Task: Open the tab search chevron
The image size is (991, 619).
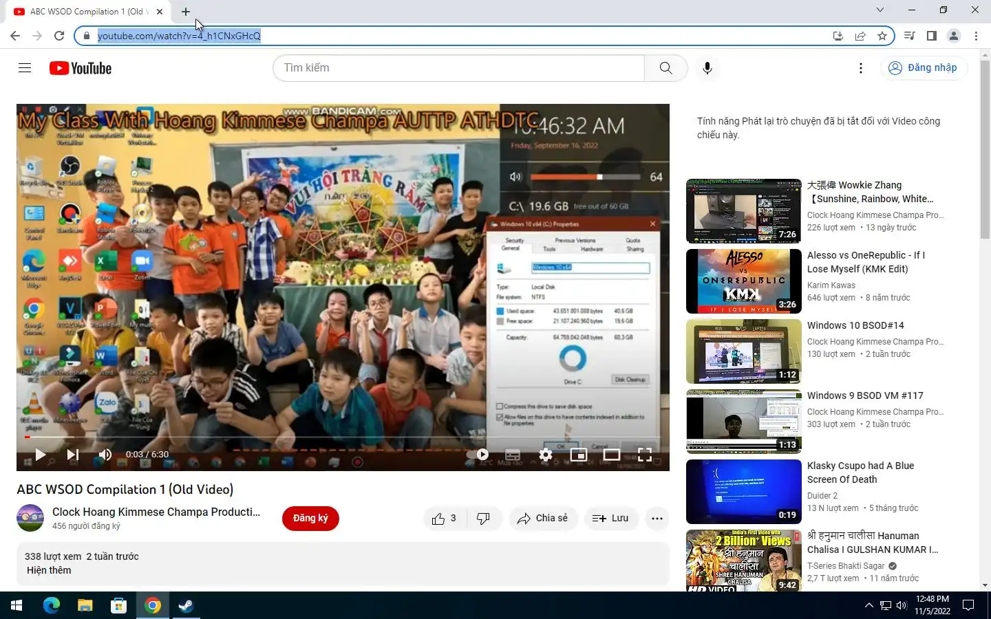Action: tap(880, 10)
